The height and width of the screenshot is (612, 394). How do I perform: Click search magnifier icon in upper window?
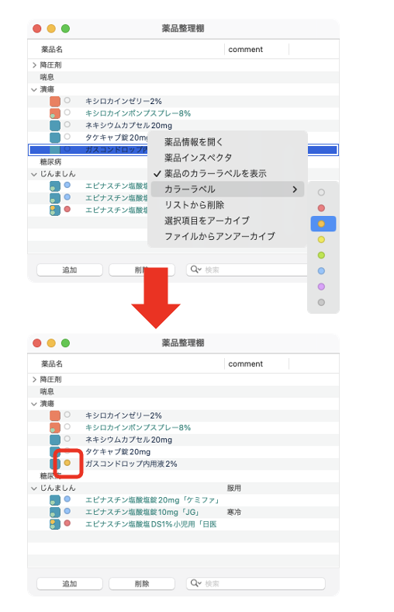(194, 269)
